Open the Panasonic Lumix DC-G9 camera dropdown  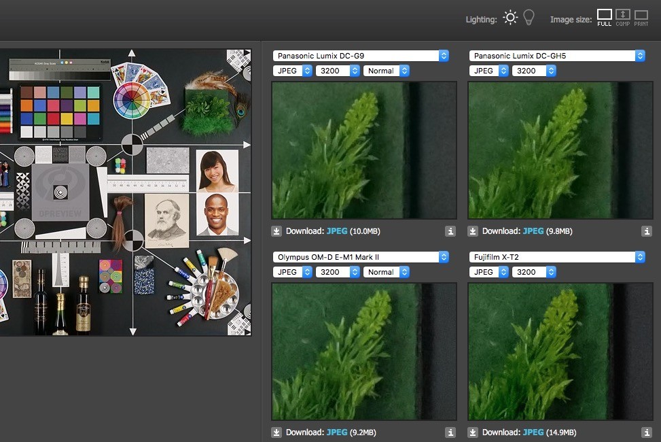point(361,56)
